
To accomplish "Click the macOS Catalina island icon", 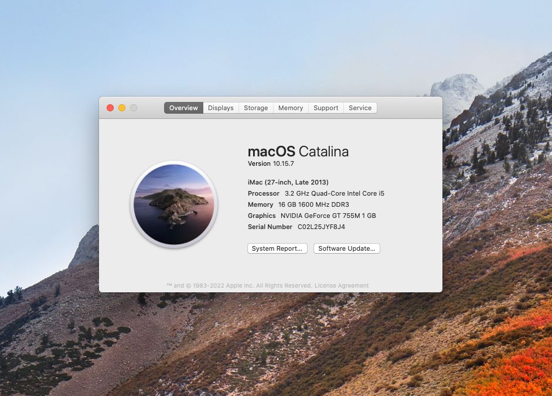I will click(174, 204).
